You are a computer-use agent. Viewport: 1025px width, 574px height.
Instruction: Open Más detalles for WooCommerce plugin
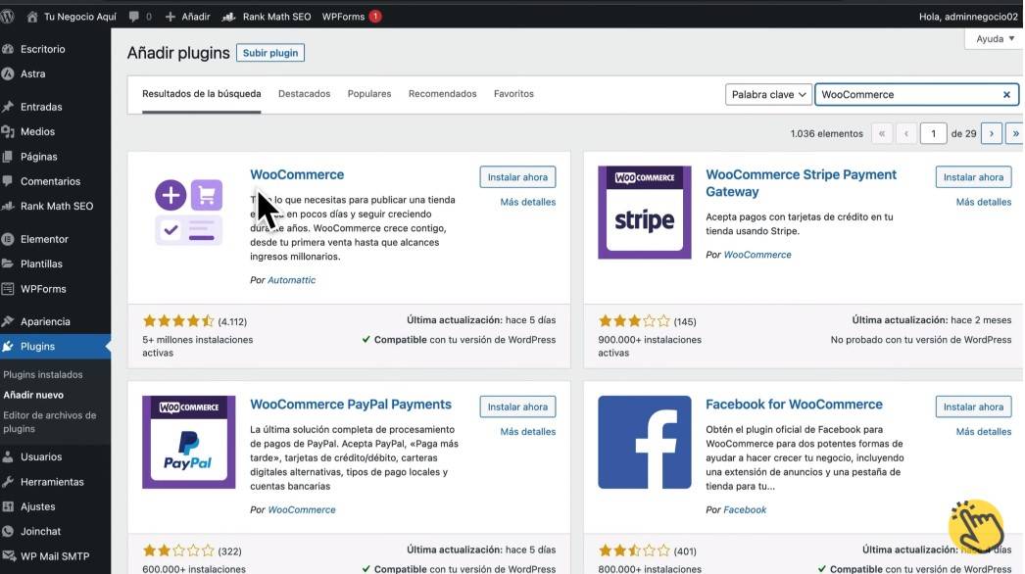click(x=528, y=202)
